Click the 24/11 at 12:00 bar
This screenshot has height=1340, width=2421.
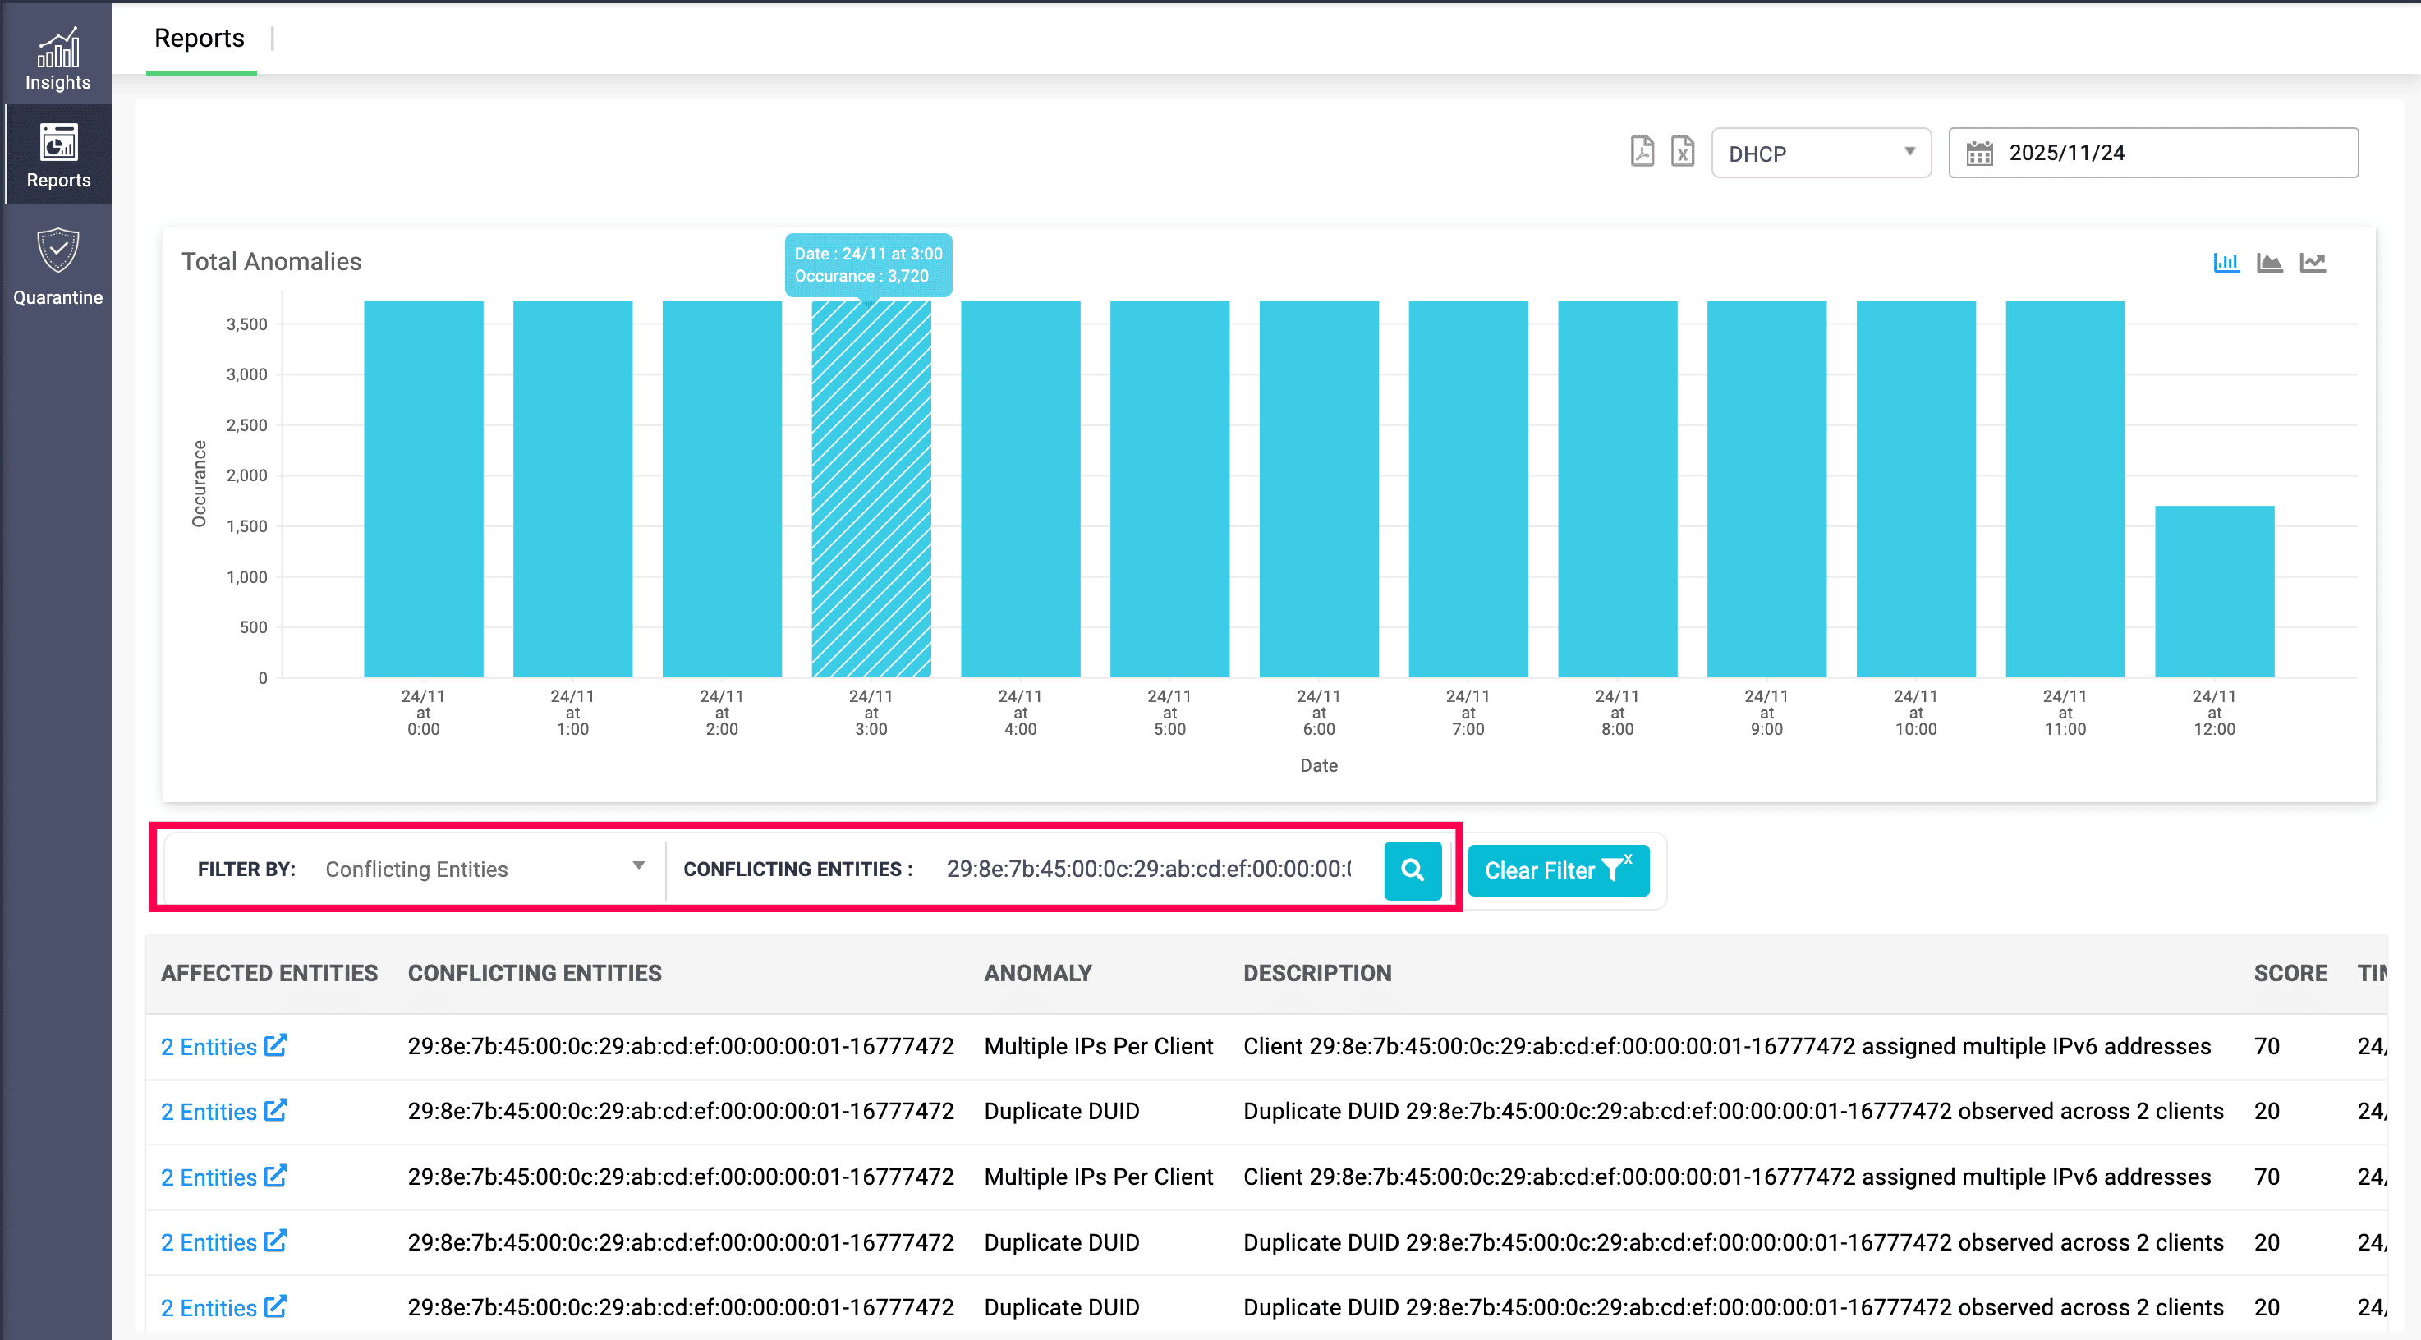(x=2213, y=591)
